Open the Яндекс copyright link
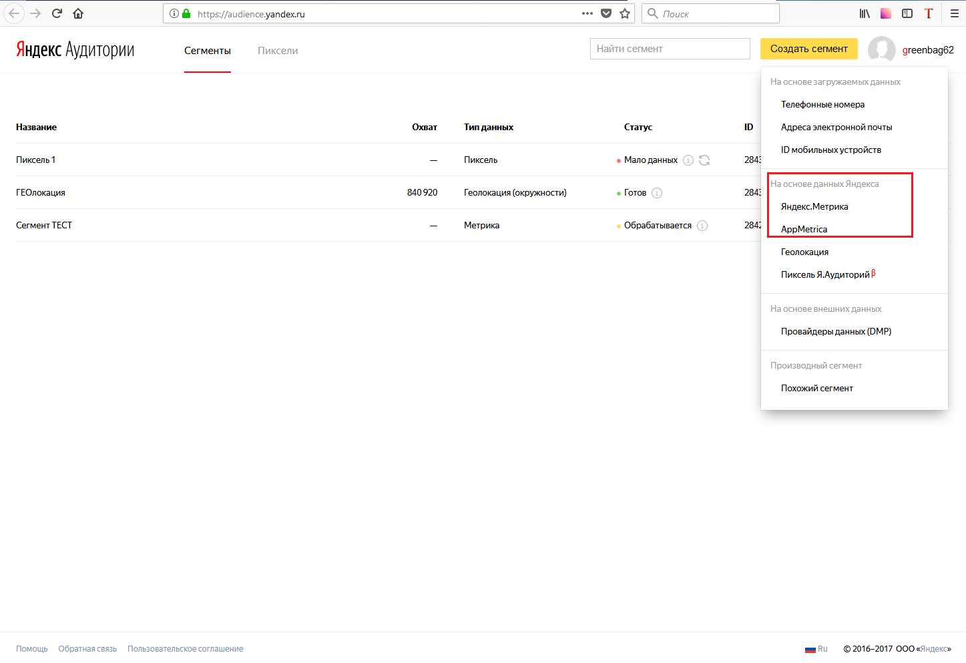966x663 pixels. point(934,649)
